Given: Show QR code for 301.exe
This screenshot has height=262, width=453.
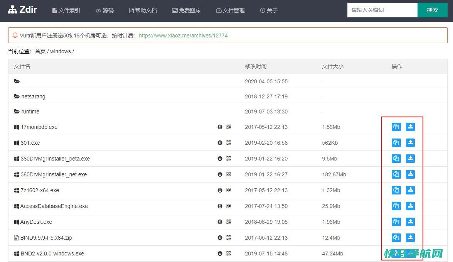Looking at the screenshot, I should click(229, 142).
